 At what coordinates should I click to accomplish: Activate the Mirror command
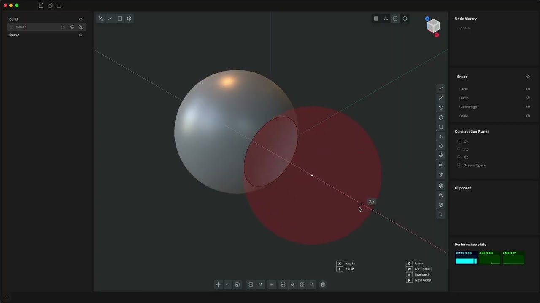[x=260, y=284]
